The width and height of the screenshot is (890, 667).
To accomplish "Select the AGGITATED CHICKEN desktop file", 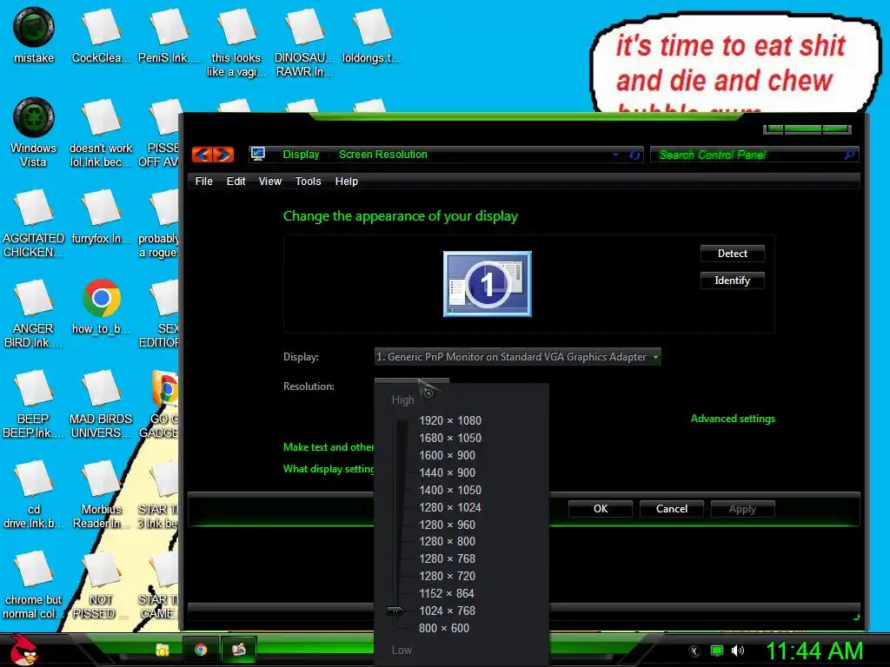I will pyautogui.click(x=34, y=222).
